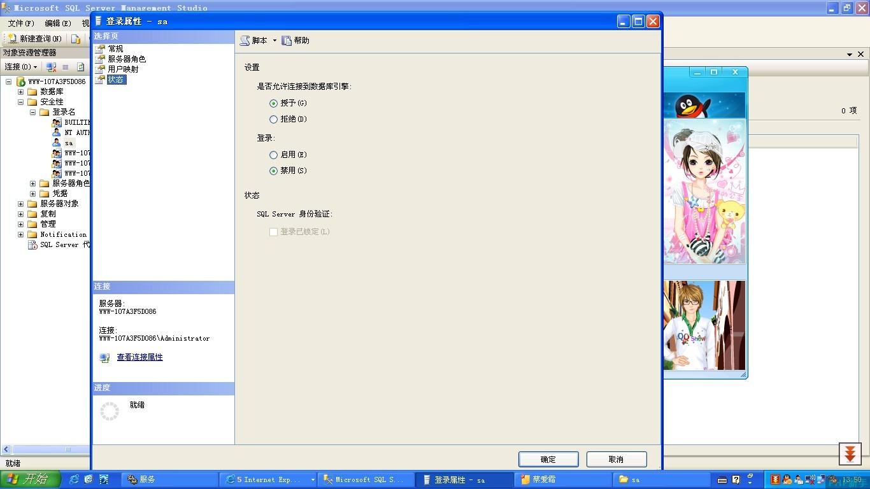This screenshot has width=870, height=489.
Task: Open the panel dropdown arrow at top right
Action: tap(850, 55)
